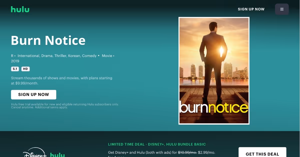The image size is (300, 157).
Task: Select the Burn Notice title heading
Action: coord(48,40)
